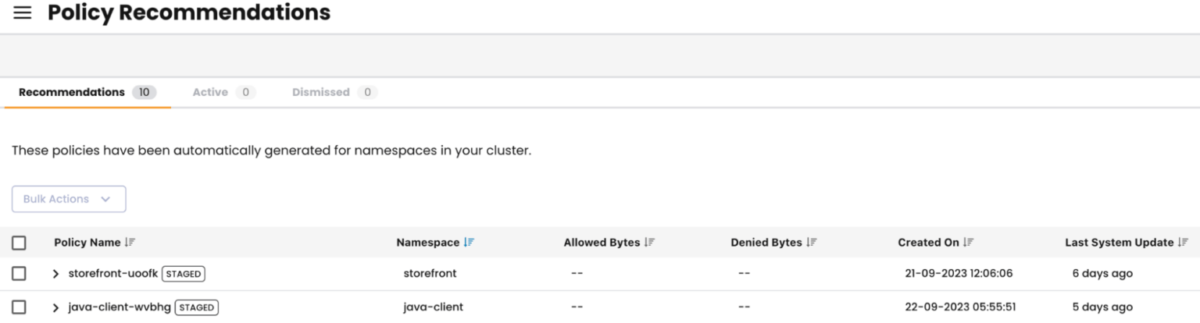This screenshot has height=323, width=1200.
Task: Open the java-client-wvbhg policy name
Action: tap(120, 307)
